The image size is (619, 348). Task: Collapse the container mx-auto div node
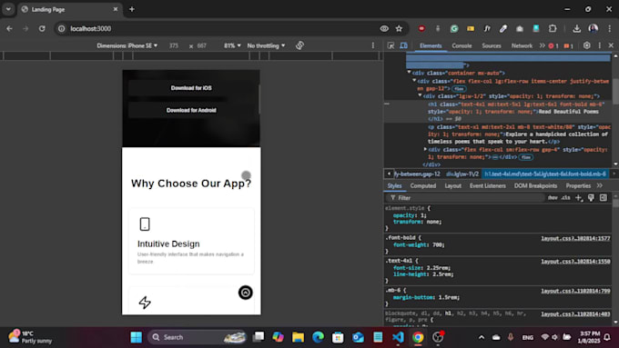pos(409,73)
